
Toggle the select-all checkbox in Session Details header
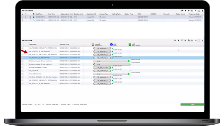pyautogui.click(x=23, y=14)
